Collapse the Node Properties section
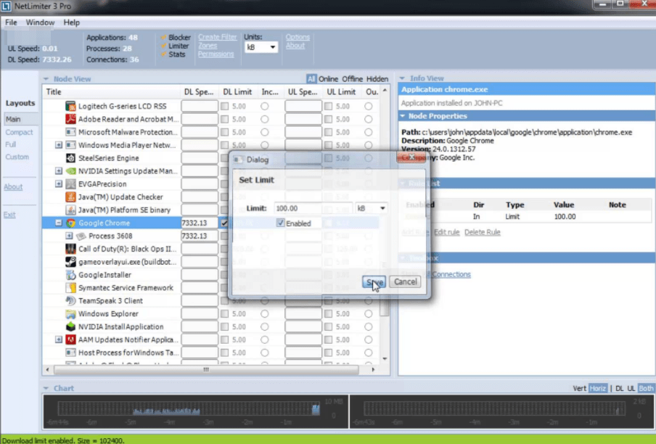Viewport: 656px width, 444px height. [x=403, y=116]
